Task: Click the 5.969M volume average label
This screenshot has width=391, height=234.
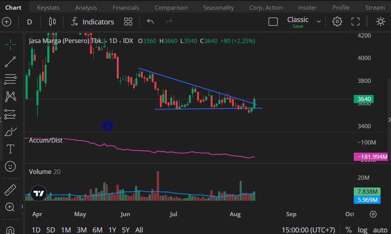Action: click(x=367, y=200)
